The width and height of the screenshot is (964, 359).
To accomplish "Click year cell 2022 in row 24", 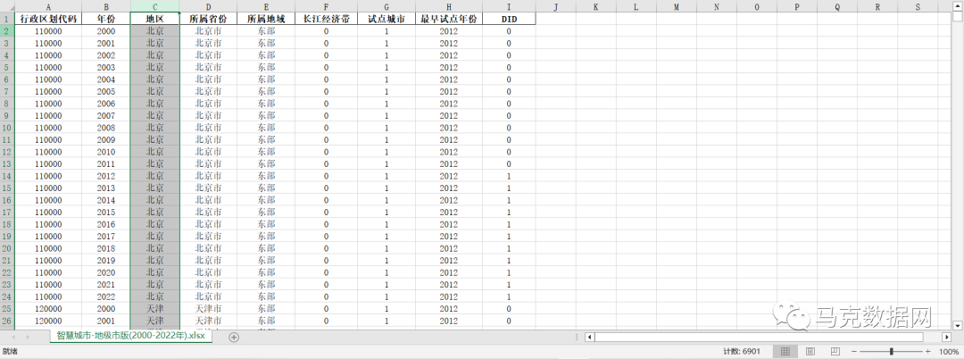I will [105, 296].
